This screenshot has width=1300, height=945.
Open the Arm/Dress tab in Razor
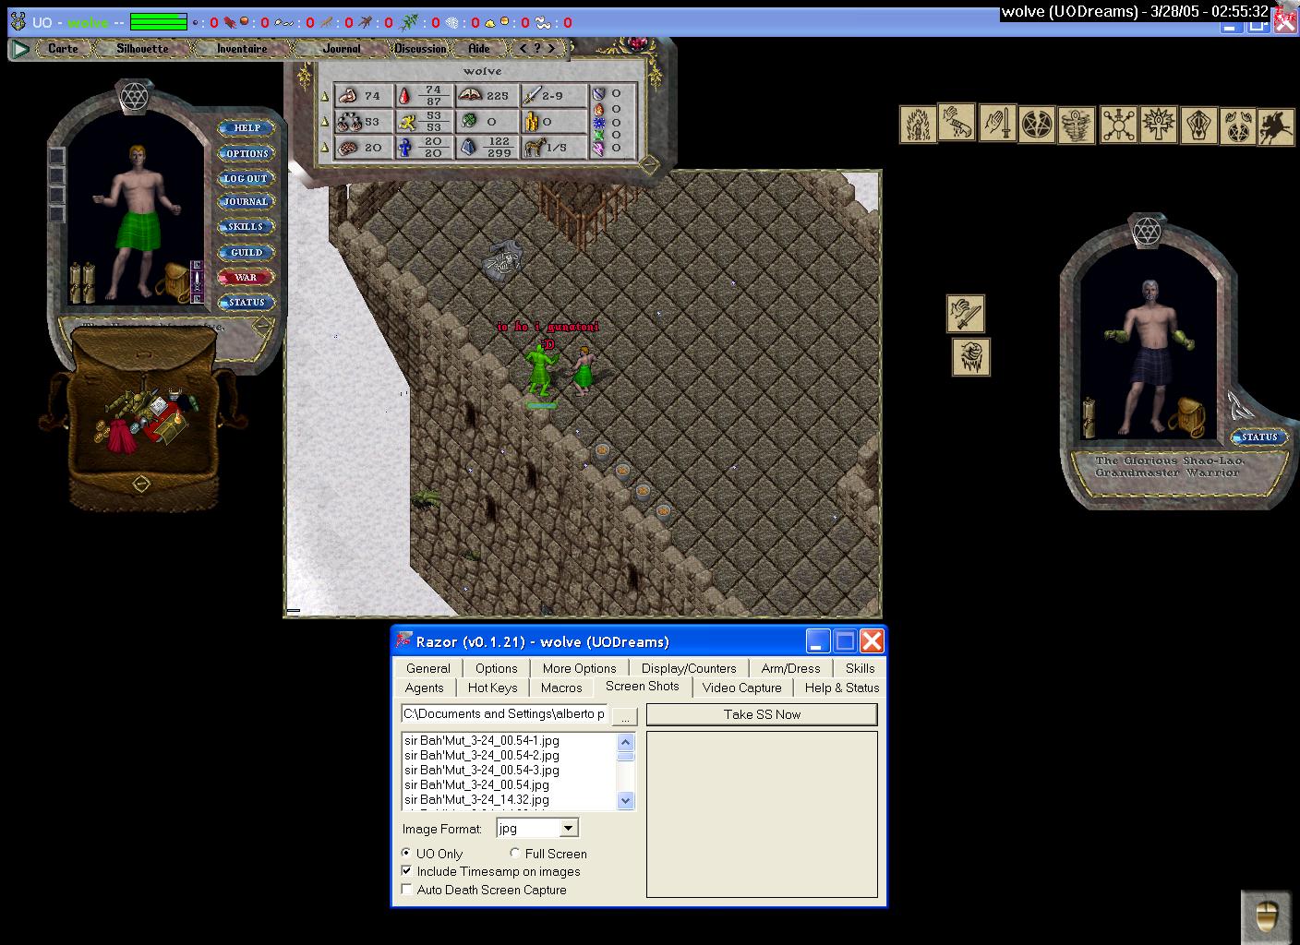[790, 668]
